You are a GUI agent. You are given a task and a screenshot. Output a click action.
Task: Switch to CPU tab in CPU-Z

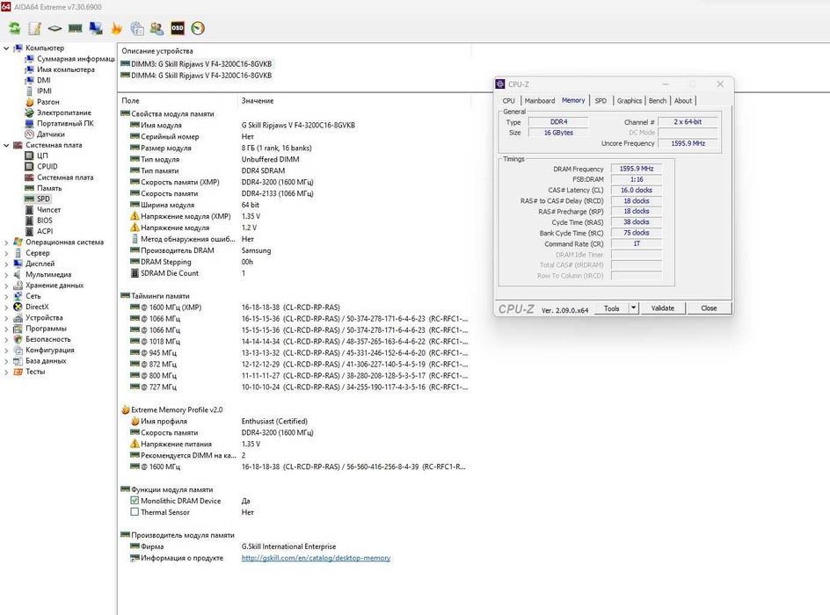(x=509, y=100)
